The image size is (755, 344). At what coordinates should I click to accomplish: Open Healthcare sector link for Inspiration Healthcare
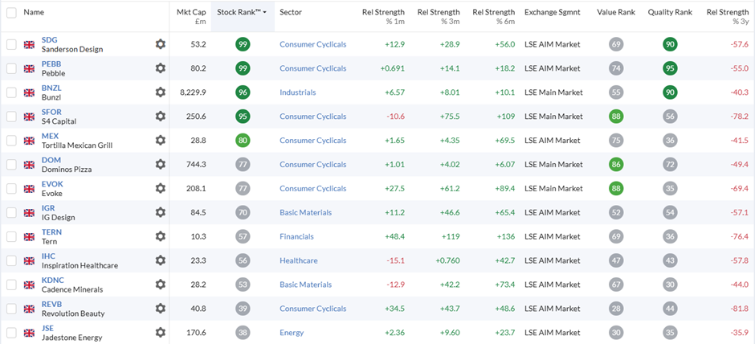[x=299, y=260]
